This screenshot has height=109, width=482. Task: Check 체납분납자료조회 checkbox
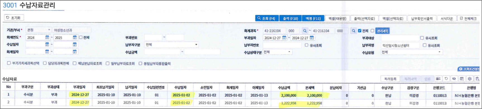click(75, 63)
